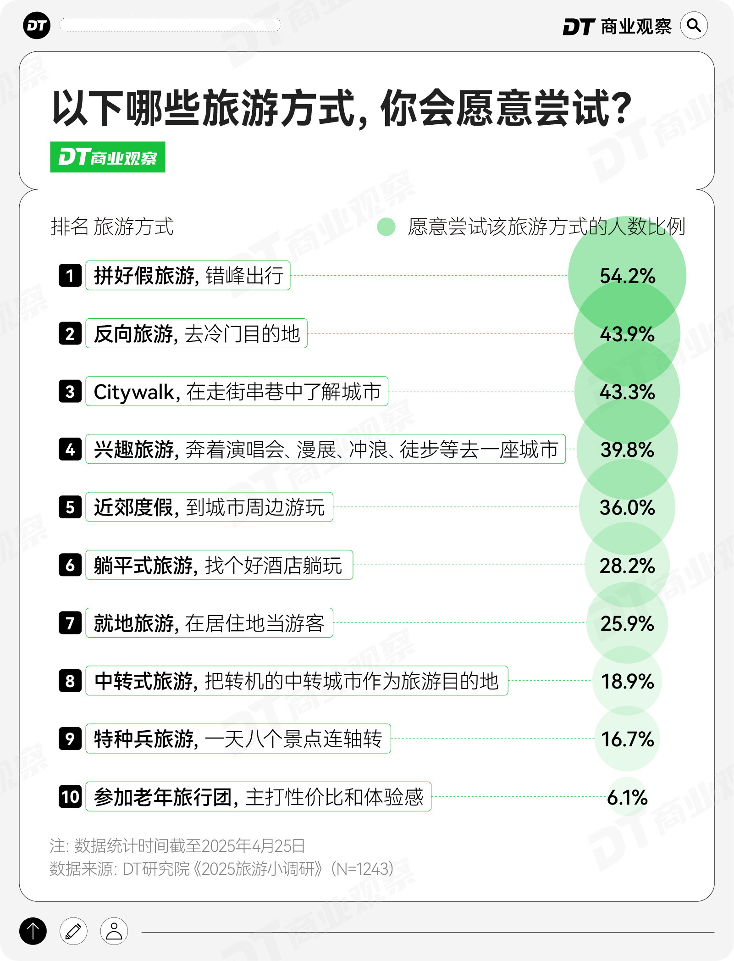
Task: Click the pencil edit icon
Action: pyautogui.click(x=73, y=931)
